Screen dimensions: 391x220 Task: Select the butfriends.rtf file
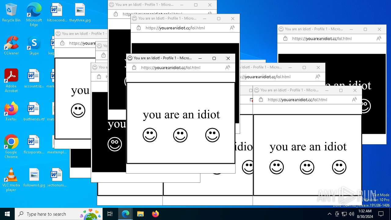click(x=34, y=112)
